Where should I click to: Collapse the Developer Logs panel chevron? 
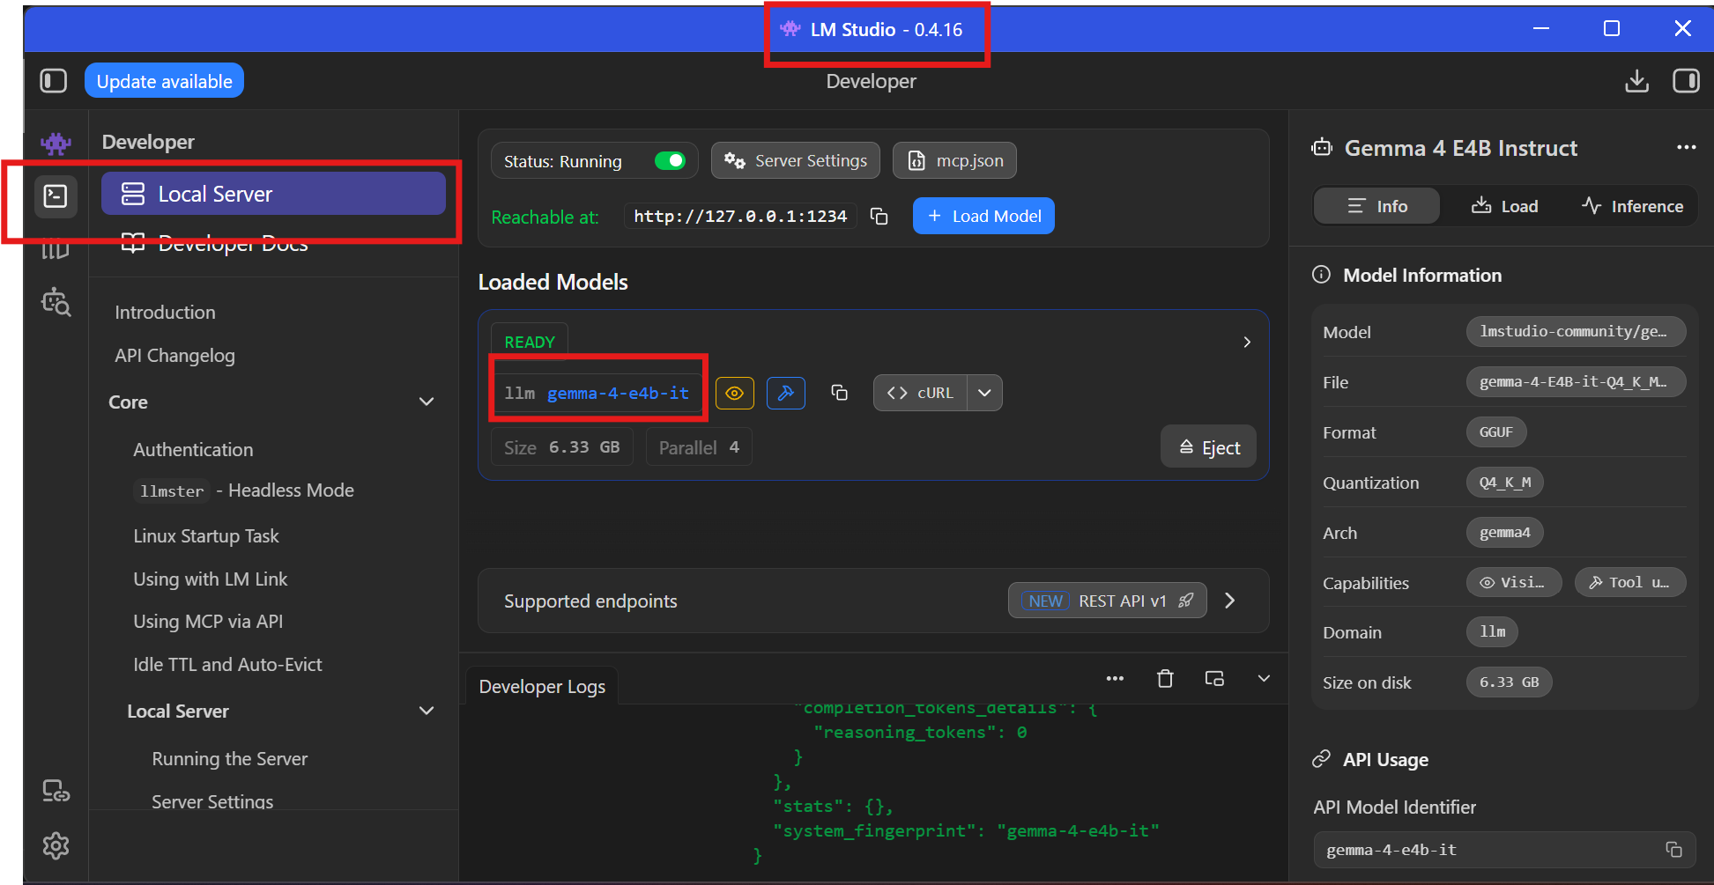tap(1264, 678)
